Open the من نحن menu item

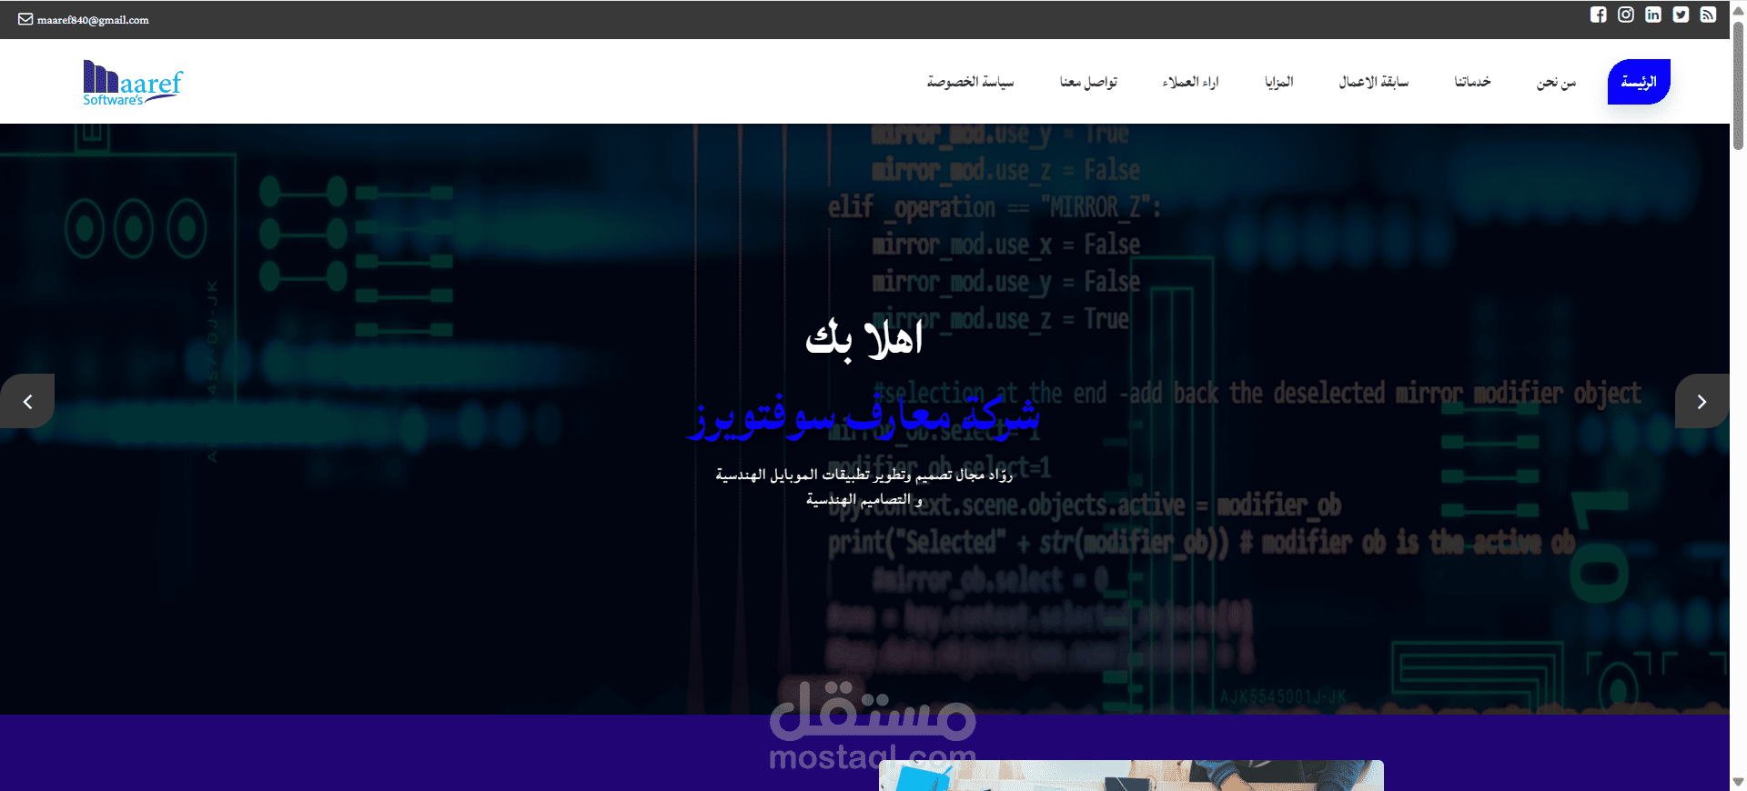pyautogui.click(x=1556, y=82)
